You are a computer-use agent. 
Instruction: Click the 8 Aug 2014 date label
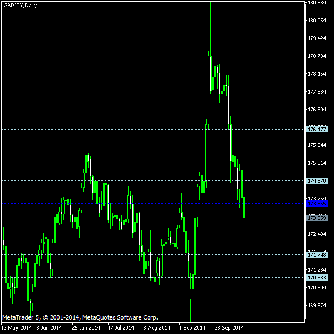pyautogui.click(x=157, y=328)
